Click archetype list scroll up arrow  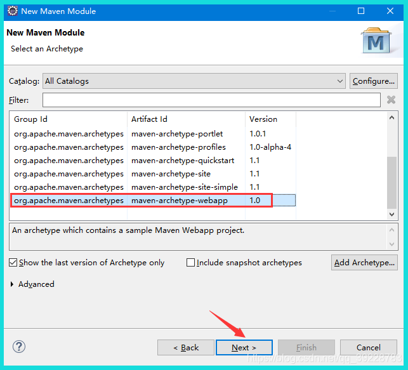392,117
